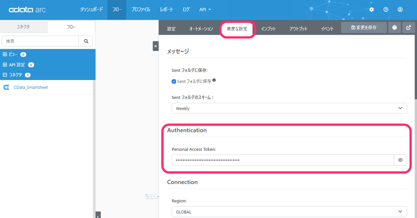Open connector panel in new window
The image size is (417, 218).
tap(408, 28)
